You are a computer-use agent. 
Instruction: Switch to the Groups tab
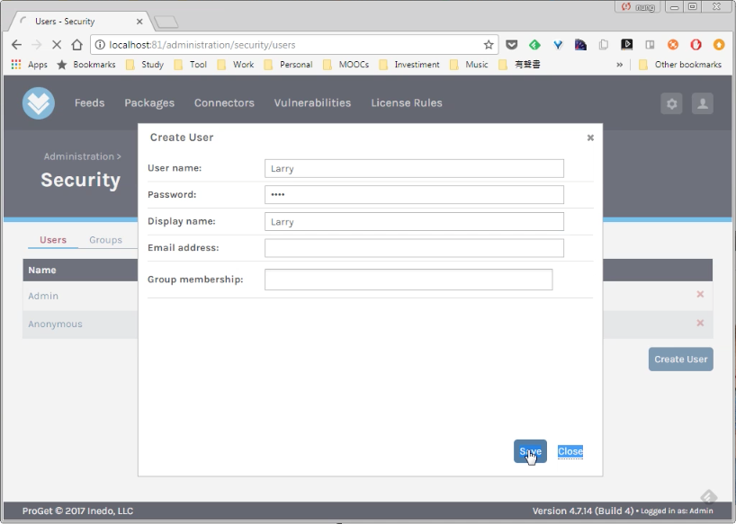(105, 240)
